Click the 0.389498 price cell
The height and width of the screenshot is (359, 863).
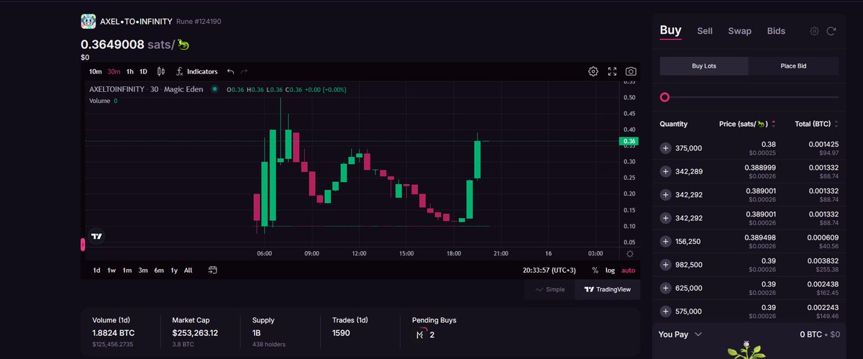click(760, 237)
